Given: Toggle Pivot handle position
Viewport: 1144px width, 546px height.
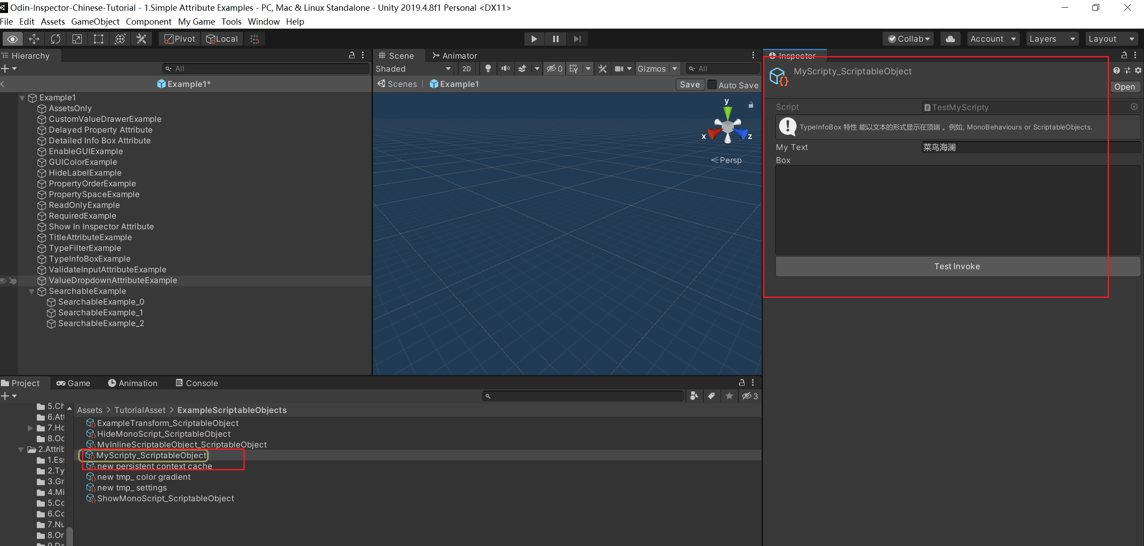Looking at the screenshot, I should coord(180,39).
